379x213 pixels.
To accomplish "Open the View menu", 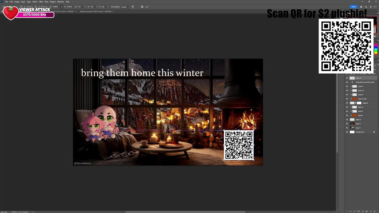I will click(46, 2).
